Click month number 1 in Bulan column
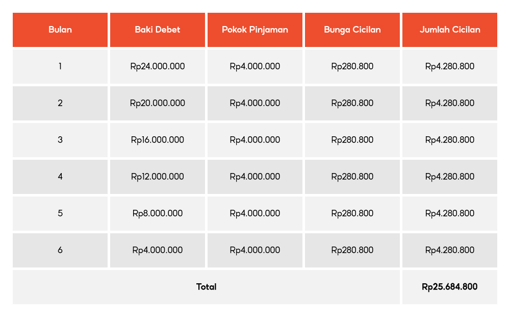This screenshot has width=510, height=318. click(60, 66)
